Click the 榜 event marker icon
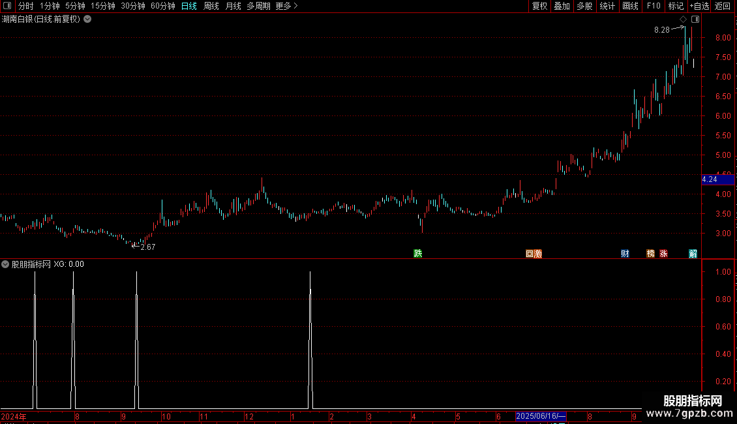The image size is (737, 424). (x=650, y=254)
